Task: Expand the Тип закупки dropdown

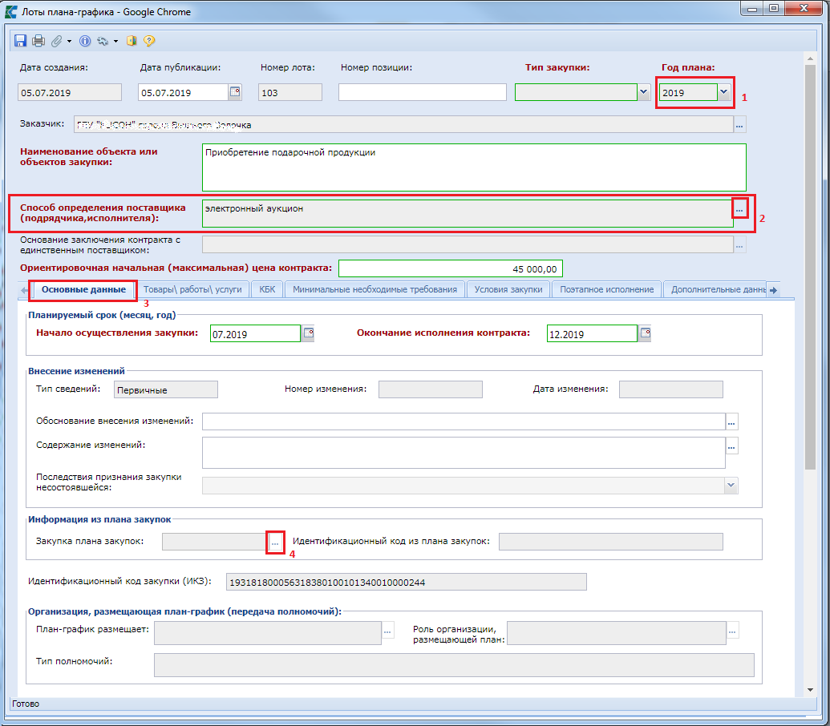Action: [x=643, y=93]
